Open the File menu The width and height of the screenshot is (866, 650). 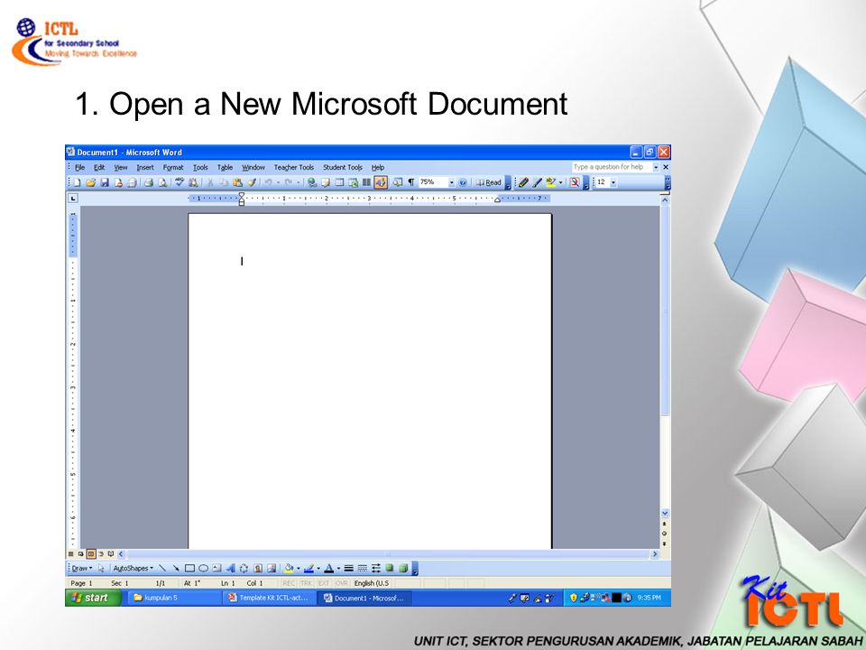tap(80, 168)
